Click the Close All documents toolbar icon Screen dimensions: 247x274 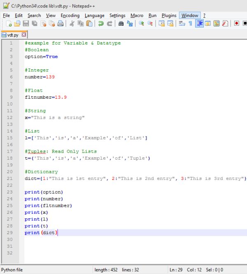(x=52, y=23)
